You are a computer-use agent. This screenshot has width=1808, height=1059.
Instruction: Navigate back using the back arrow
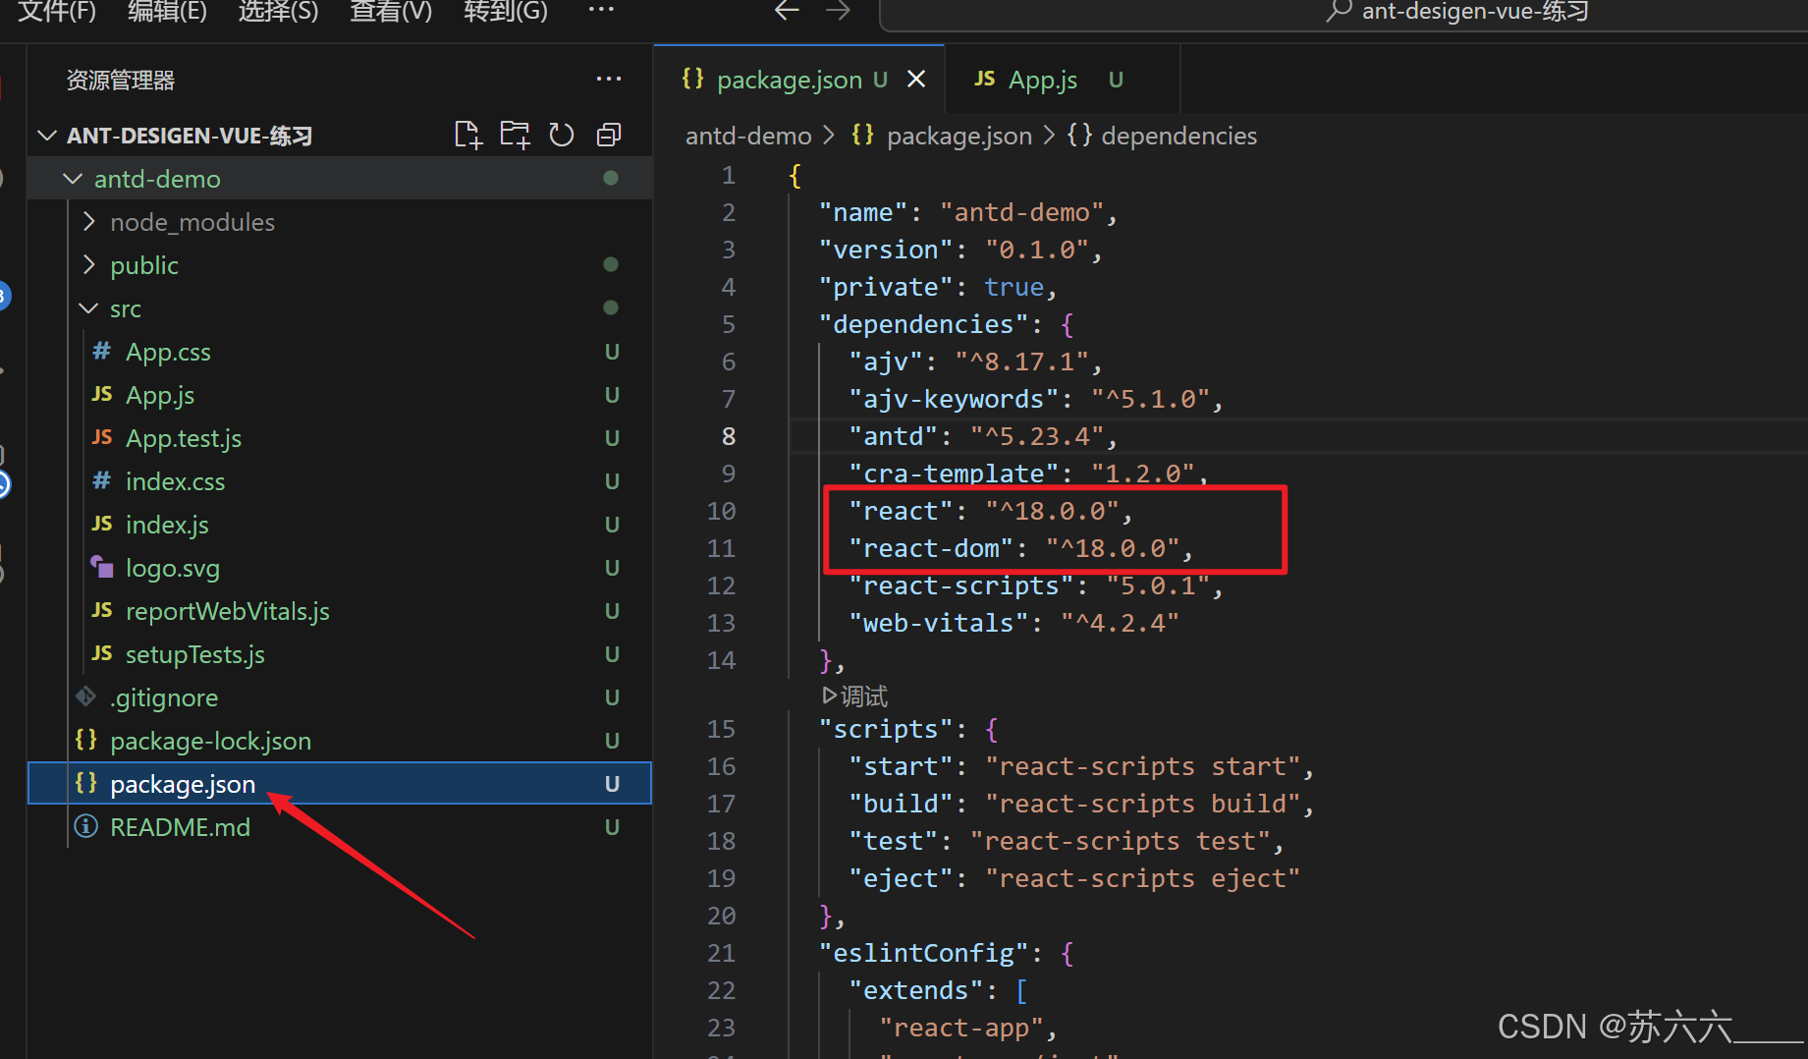pos(786,11)
